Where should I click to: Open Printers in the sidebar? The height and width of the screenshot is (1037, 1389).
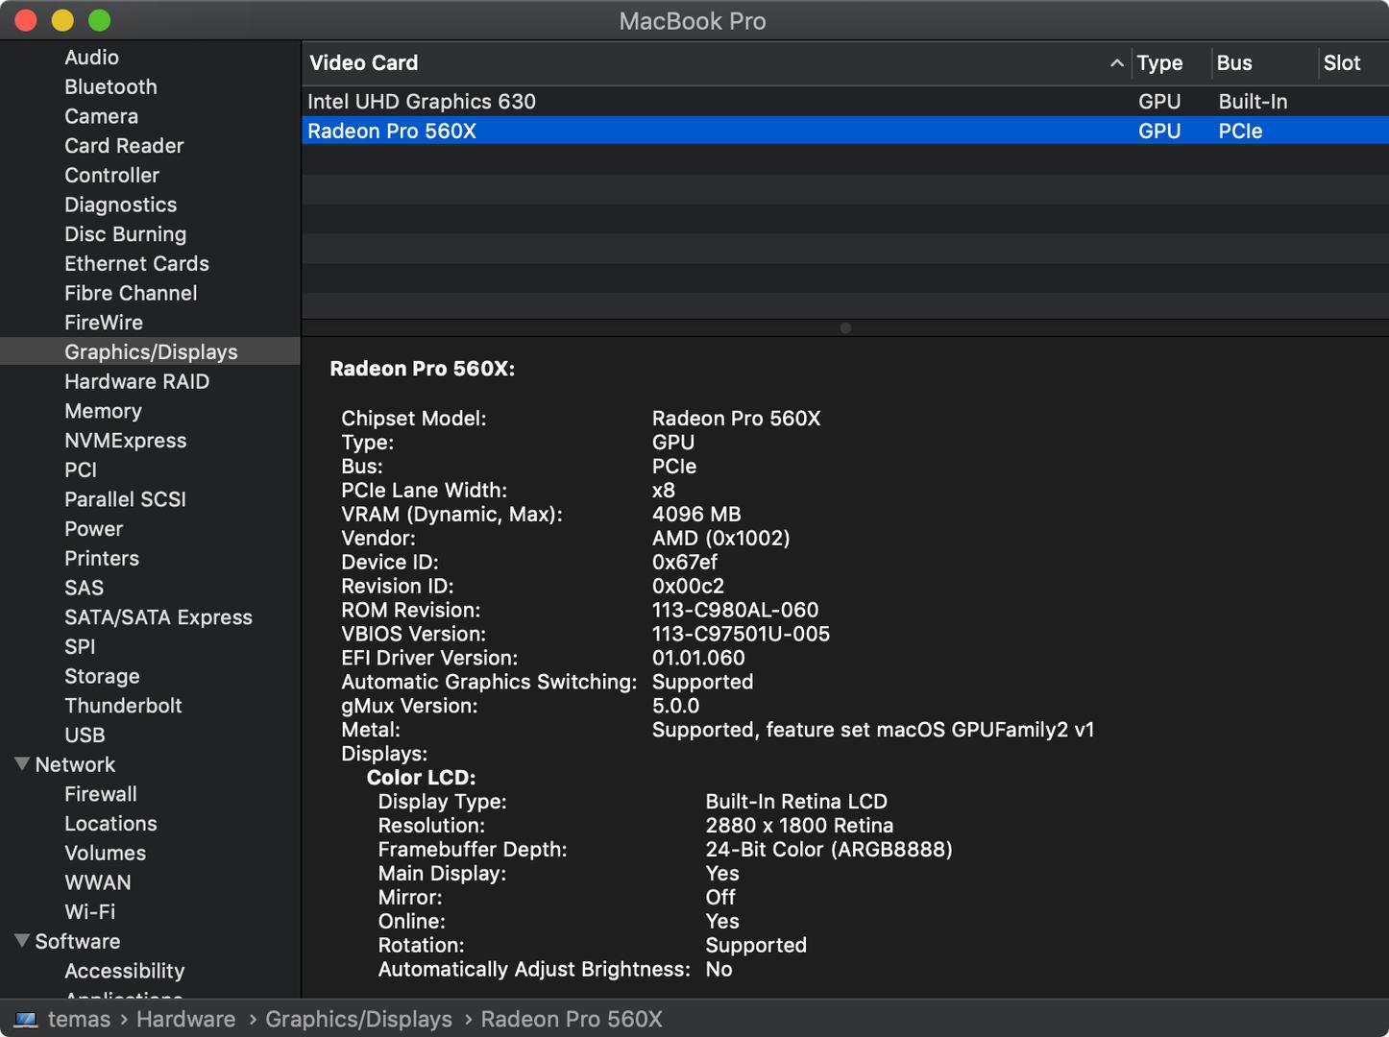[x=102, y=559]
